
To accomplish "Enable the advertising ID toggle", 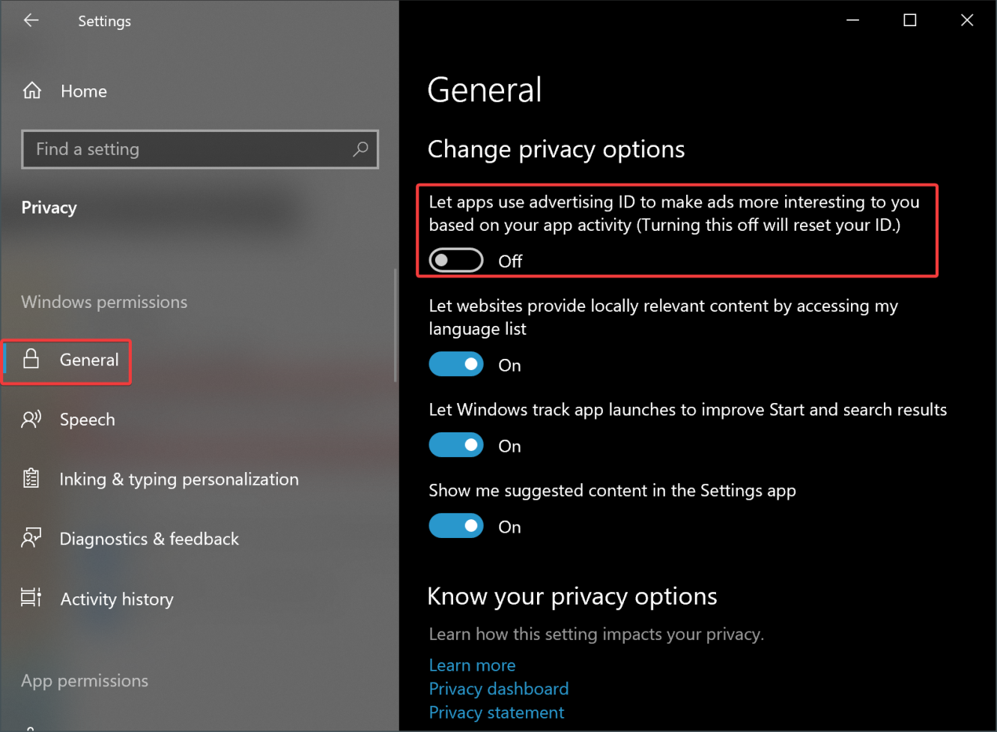I will (455, 261).
